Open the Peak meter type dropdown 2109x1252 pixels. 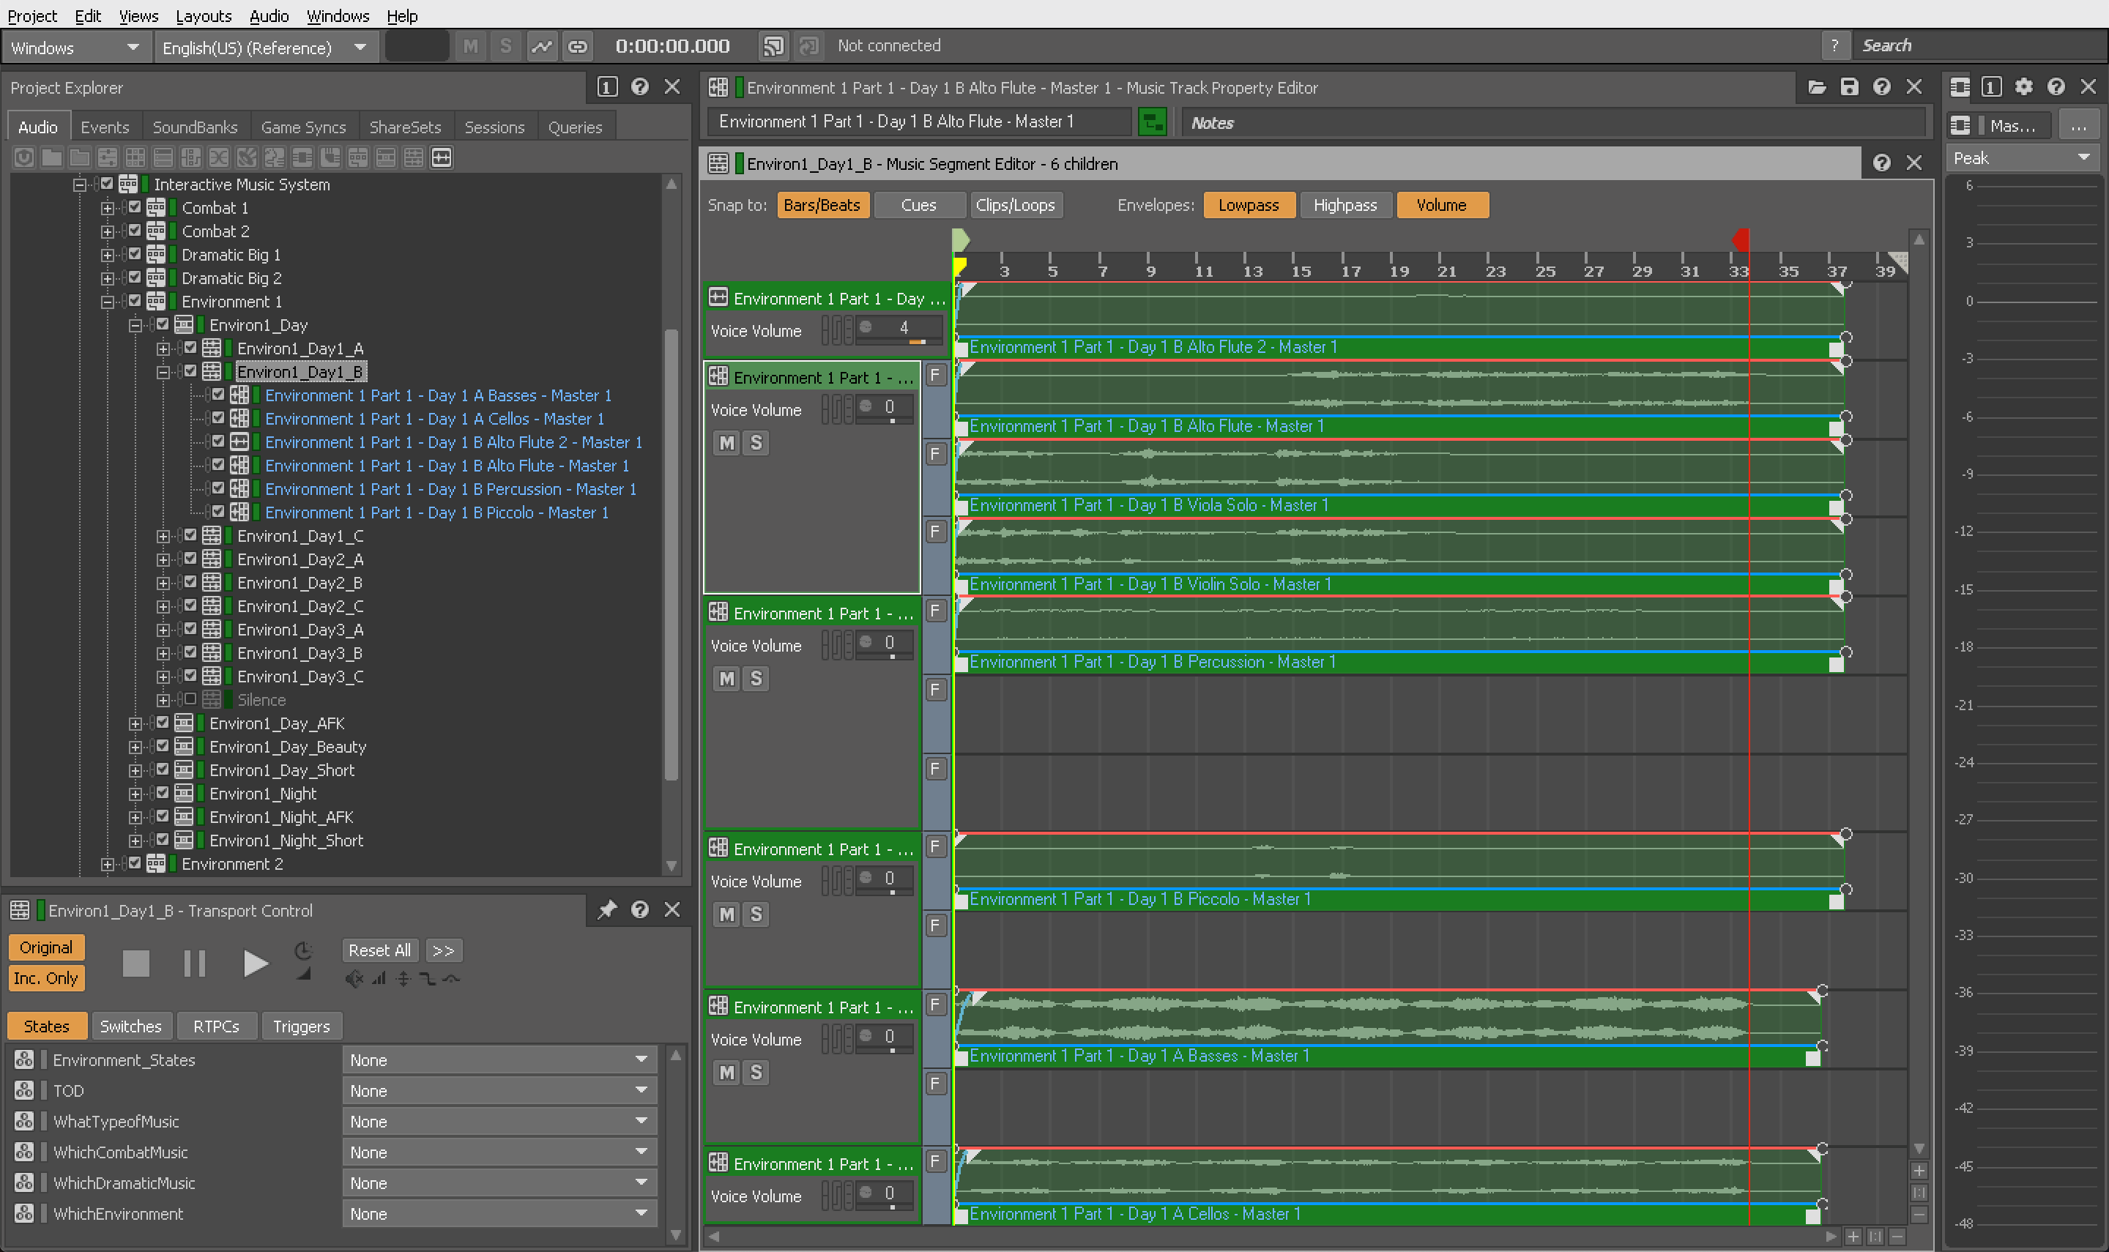(x=2021, y=157)
